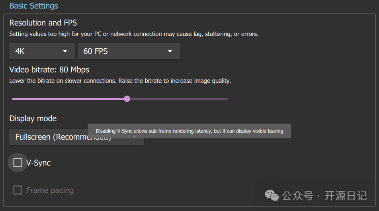This screenshot has height=211, width=379.
Task: Click the Display mode label
Action: [33, 118]
